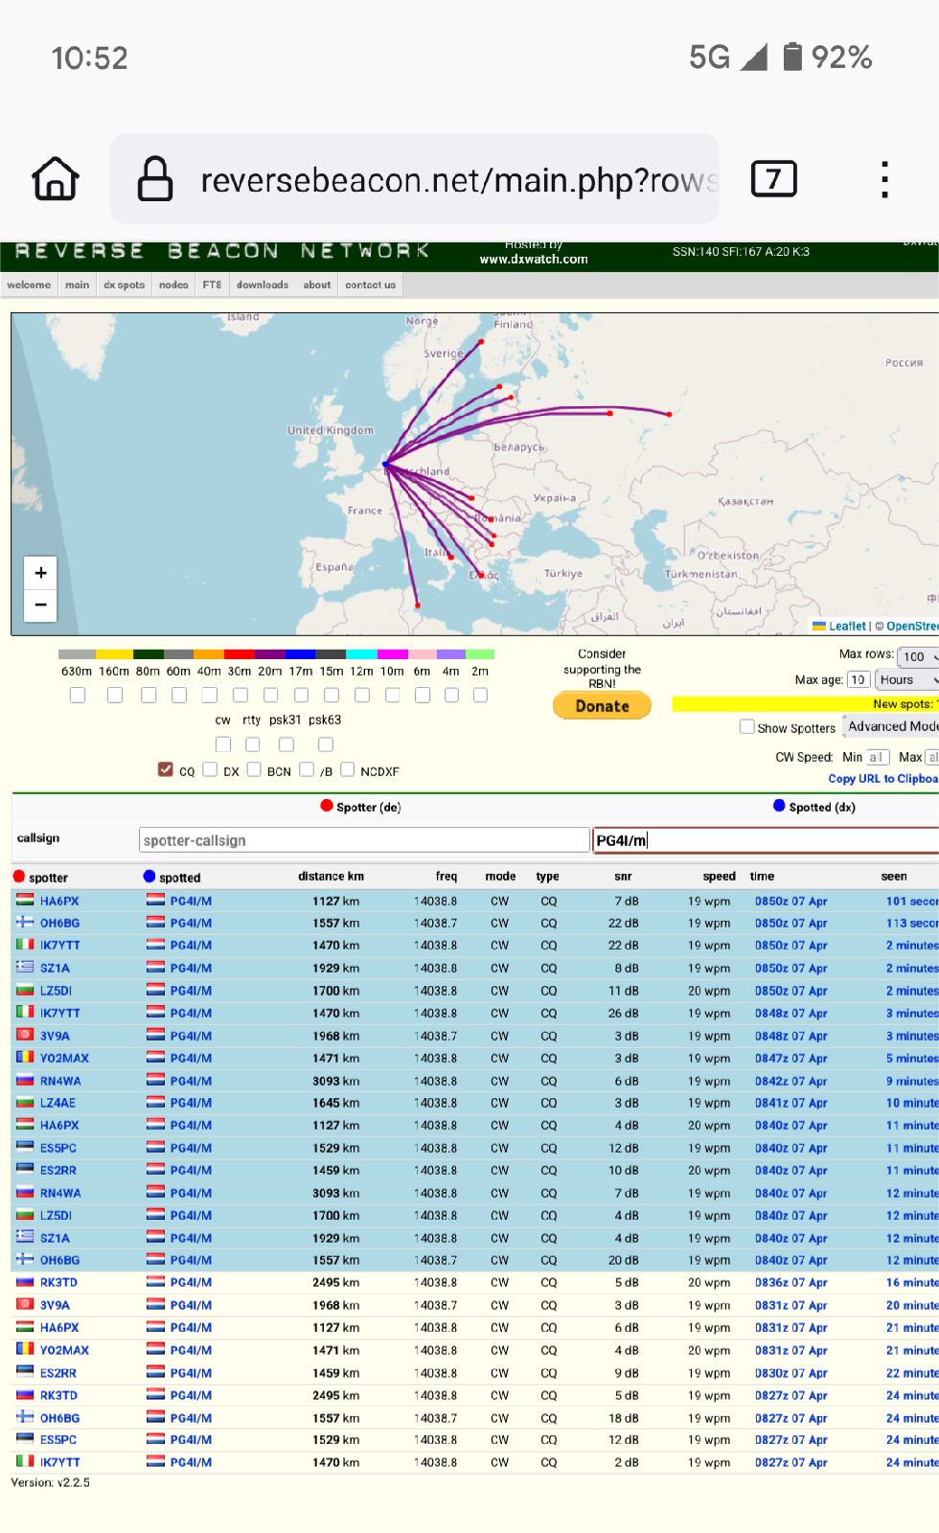The height and width of the screenshot is (1533, 939).
Task: Click the spotter-callsign input field
Action: point(364,840)
